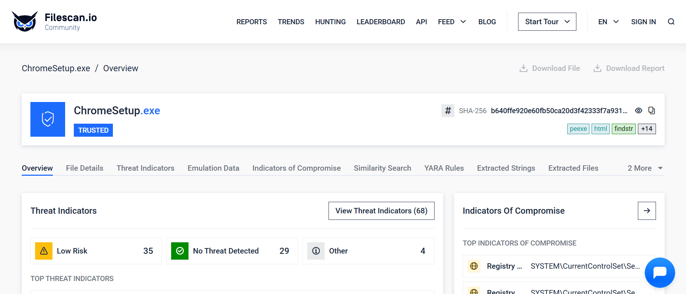
Task: Switch to the Threat Indicators tab
Action: click(145, 168)
